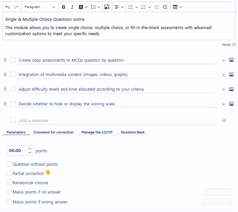This screenshot has height=212, width=238.
Task: Expand the text alignment dropdown
Action: [119, 7]
